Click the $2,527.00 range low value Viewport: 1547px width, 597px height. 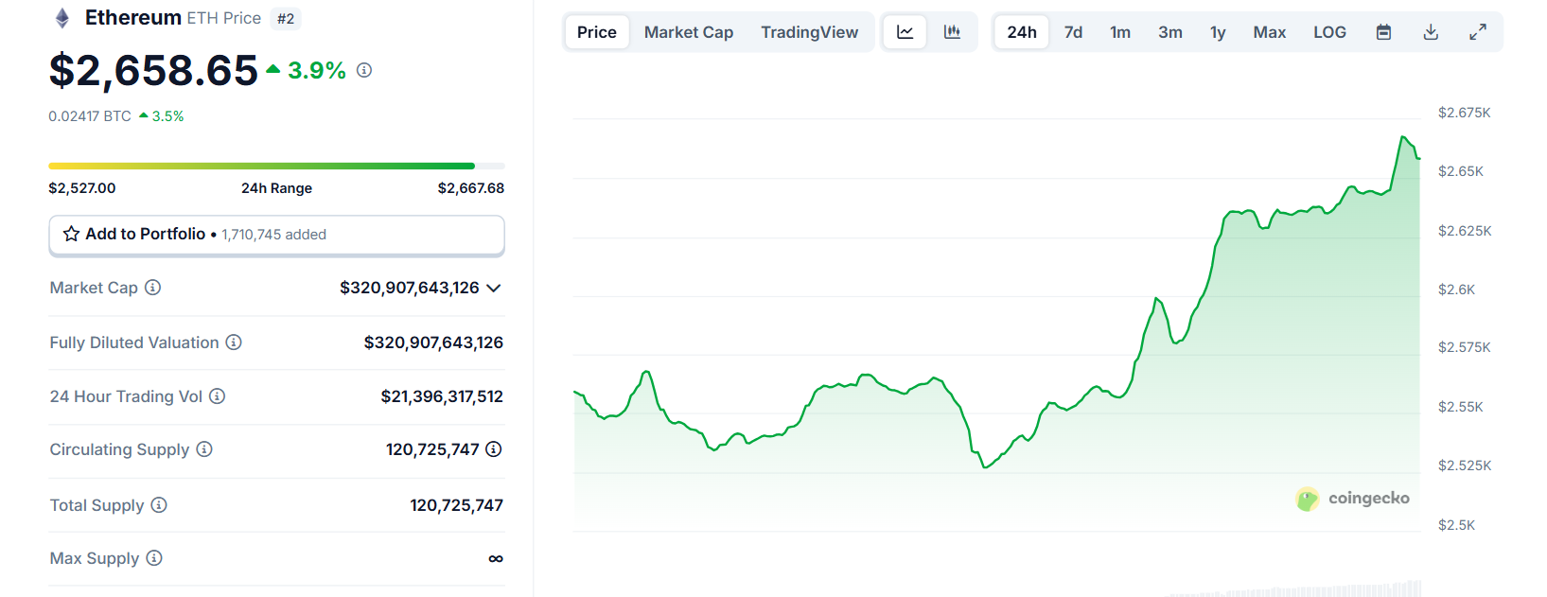(x=82, y=188)
